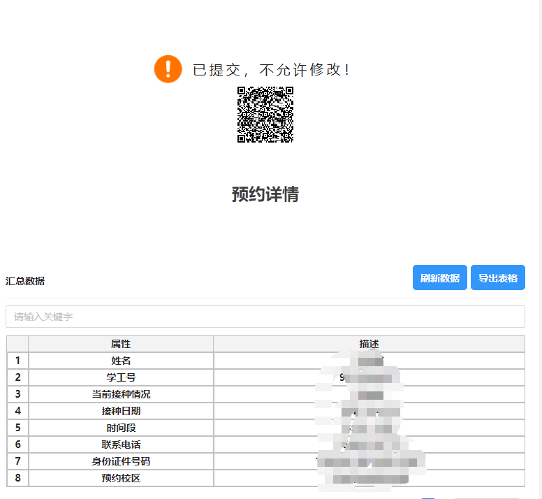Select the 学工号 attribute cell

pos(121,377)
